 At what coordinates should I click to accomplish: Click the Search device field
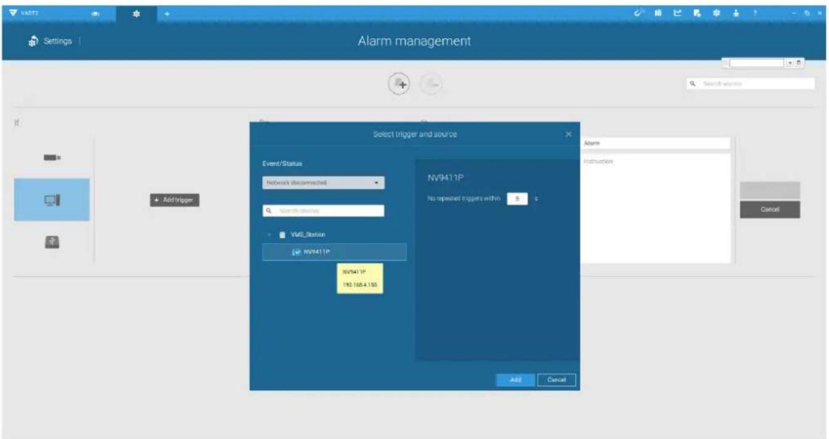point(324,211)
